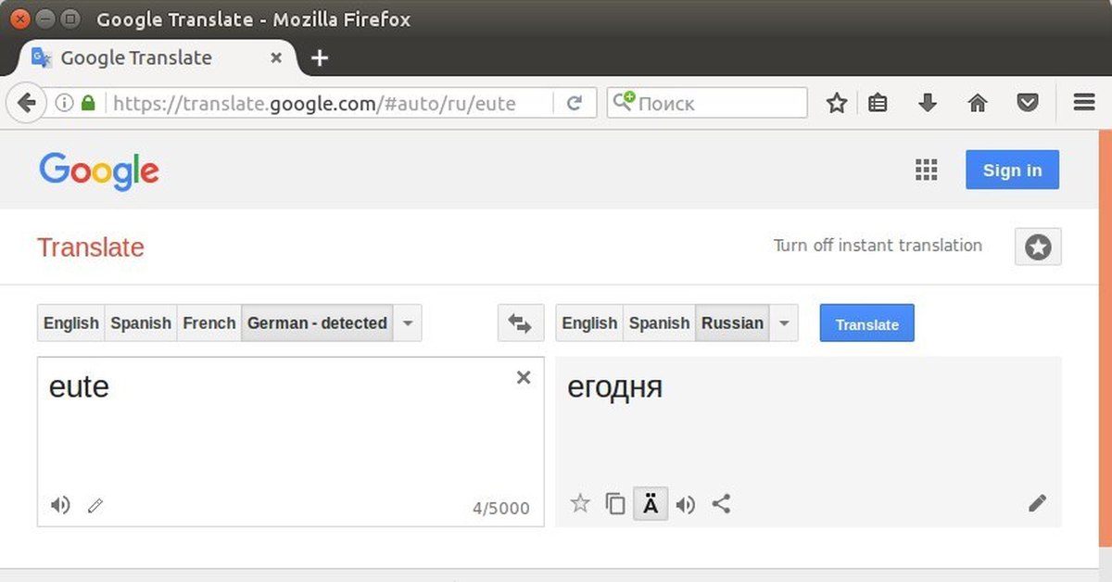Click the translated text 'егодня'

pos(615,387)
